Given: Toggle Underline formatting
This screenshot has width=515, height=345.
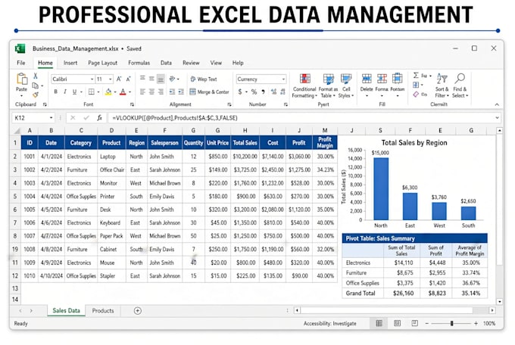Looking at the screenshot, I should [x=74, y=92].
